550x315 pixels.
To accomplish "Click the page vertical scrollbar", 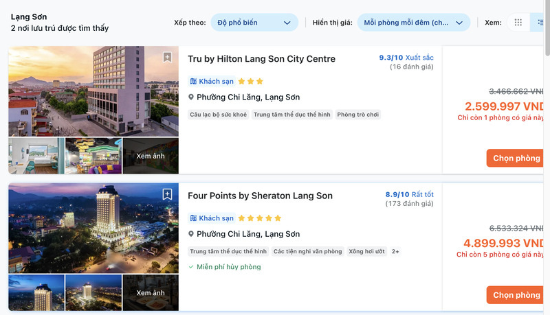I will pyautogui.click(x=547, y=27).
